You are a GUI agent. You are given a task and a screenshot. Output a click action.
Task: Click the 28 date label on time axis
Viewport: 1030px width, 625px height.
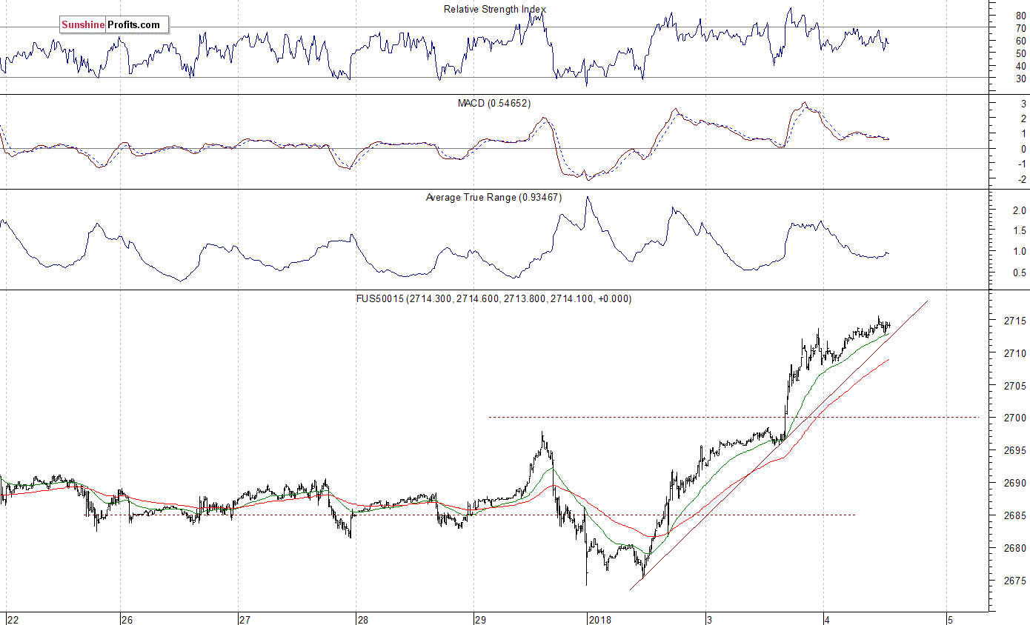[x=362, y=619]
